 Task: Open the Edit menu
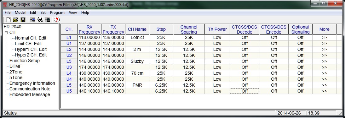[33, 13]
